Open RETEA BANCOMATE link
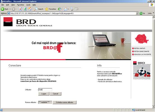Viewport: 155px width, 112px height. click(x=142, y=51)
